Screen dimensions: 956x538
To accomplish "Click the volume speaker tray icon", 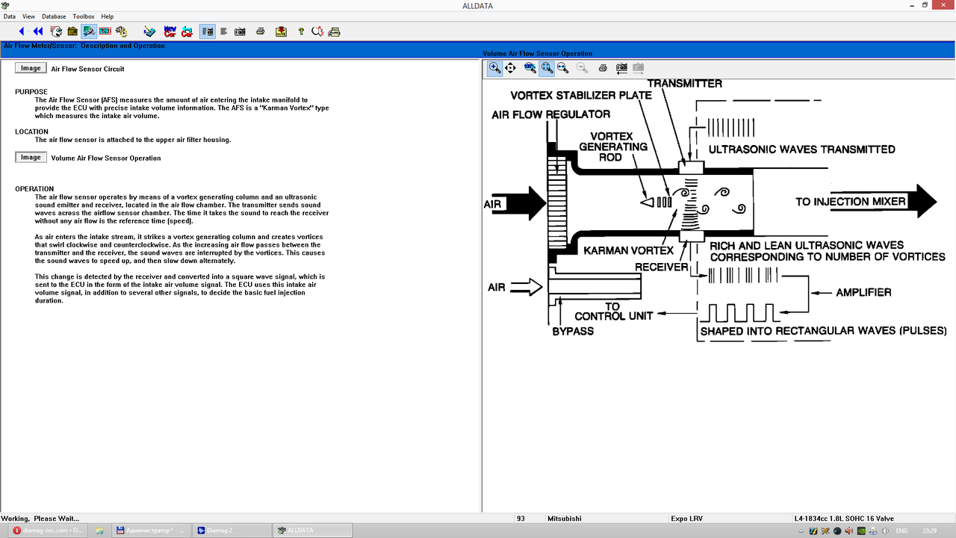I will (x=885, y=531).
